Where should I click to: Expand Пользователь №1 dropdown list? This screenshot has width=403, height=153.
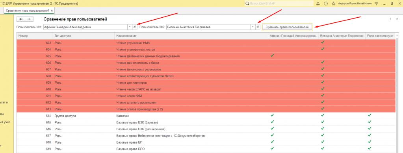(x=130, y=27)
